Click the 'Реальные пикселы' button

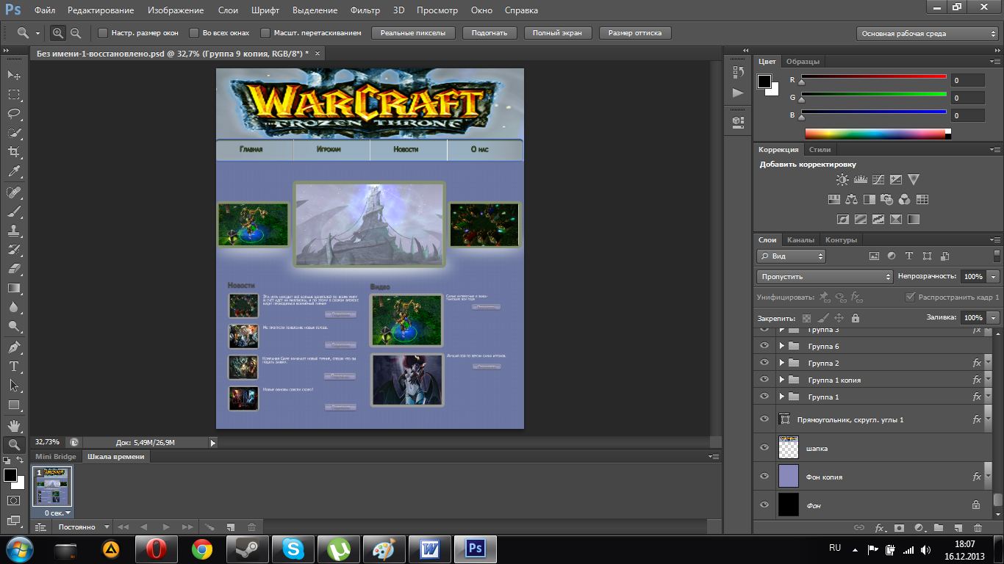[x=413, y=33]
